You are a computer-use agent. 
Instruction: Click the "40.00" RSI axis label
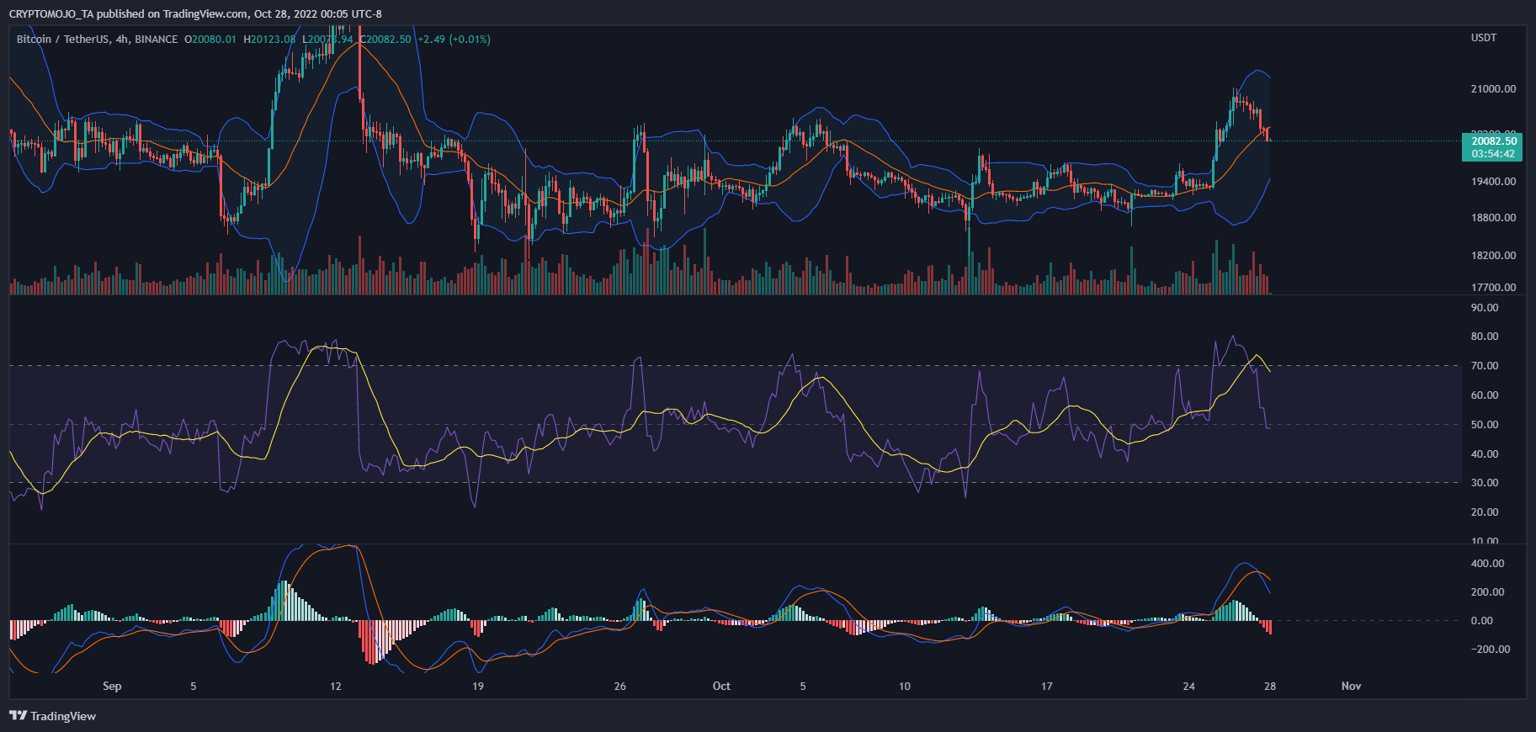1485,454
